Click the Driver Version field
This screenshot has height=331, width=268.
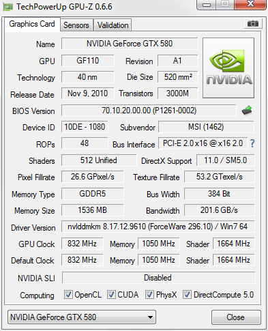[x=158, y=227]
